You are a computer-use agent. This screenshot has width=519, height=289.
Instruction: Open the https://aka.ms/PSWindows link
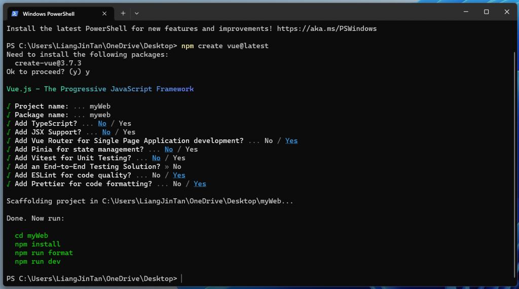(x=327, y=29)
